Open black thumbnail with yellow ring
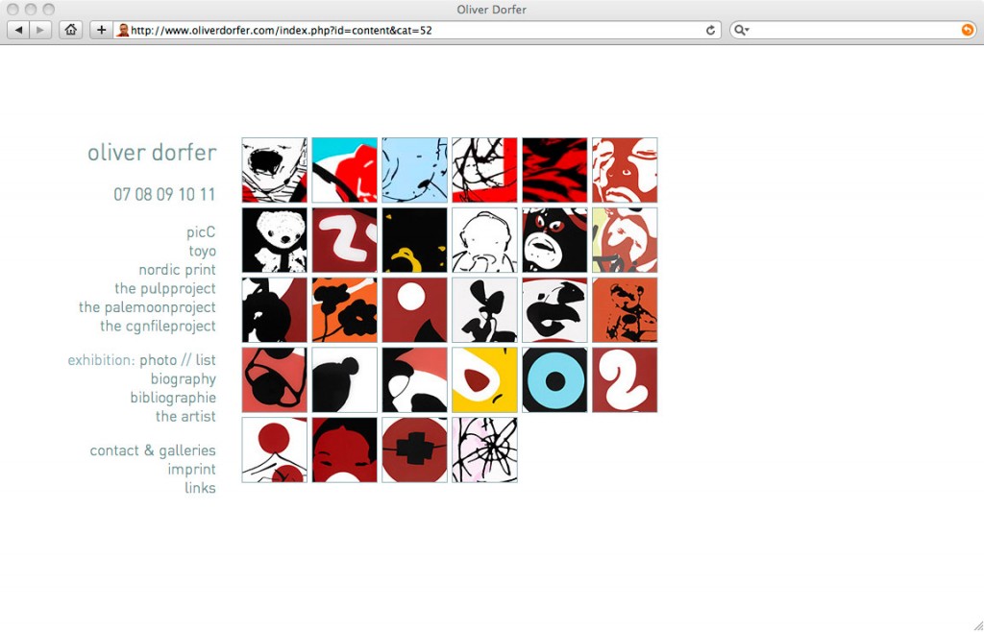984x632 pixels. (415, 240)
